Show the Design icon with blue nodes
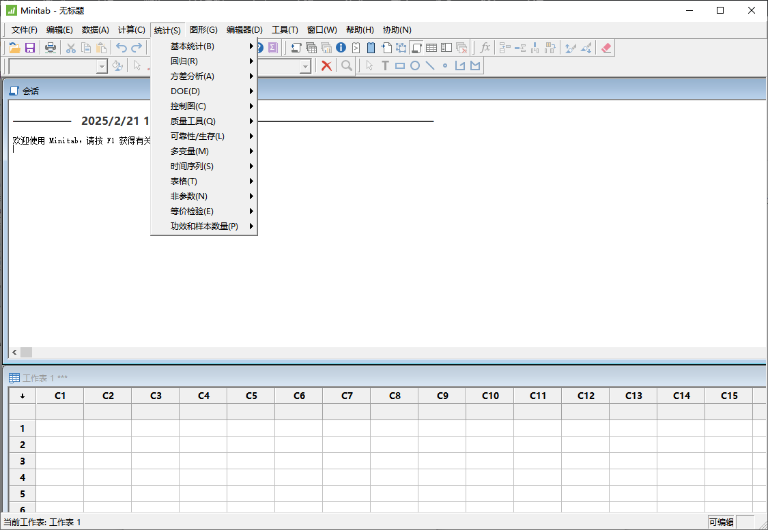This screenshot has height=530, width=768. pos(401,48)
